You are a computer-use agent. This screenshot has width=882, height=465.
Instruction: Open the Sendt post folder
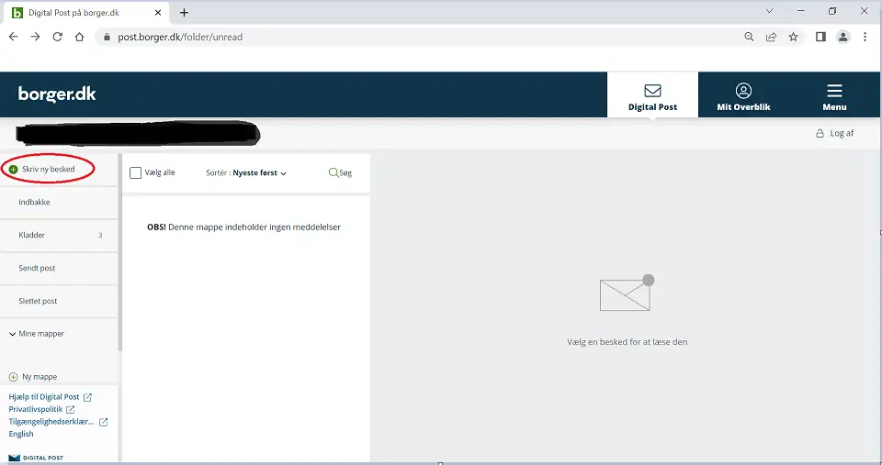click(59, 269)
